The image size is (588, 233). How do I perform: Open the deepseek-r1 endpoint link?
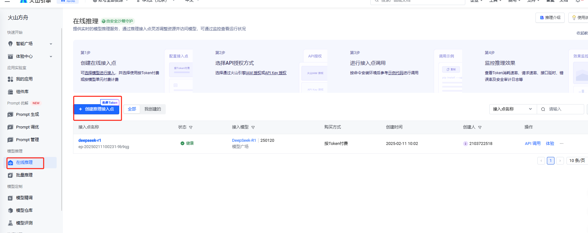[90, 140]
